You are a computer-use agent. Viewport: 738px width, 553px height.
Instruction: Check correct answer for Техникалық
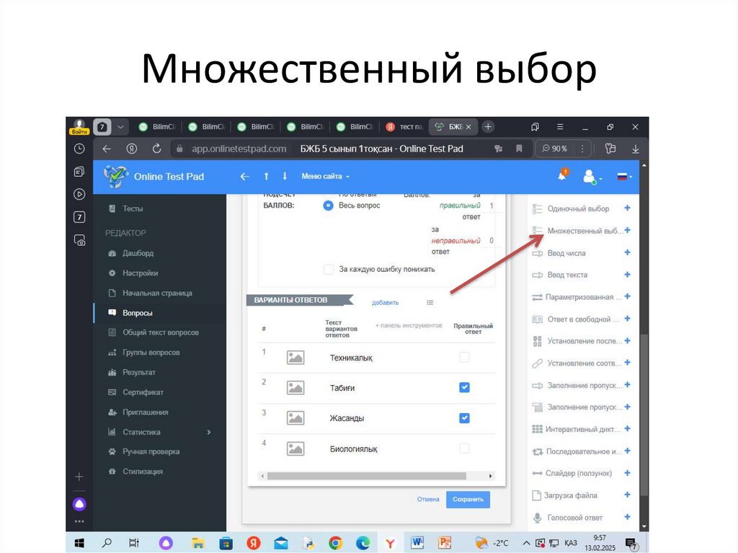coord(464,358)
